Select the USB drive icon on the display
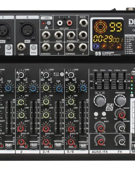The image size is (135, 183). pos(119,46)
